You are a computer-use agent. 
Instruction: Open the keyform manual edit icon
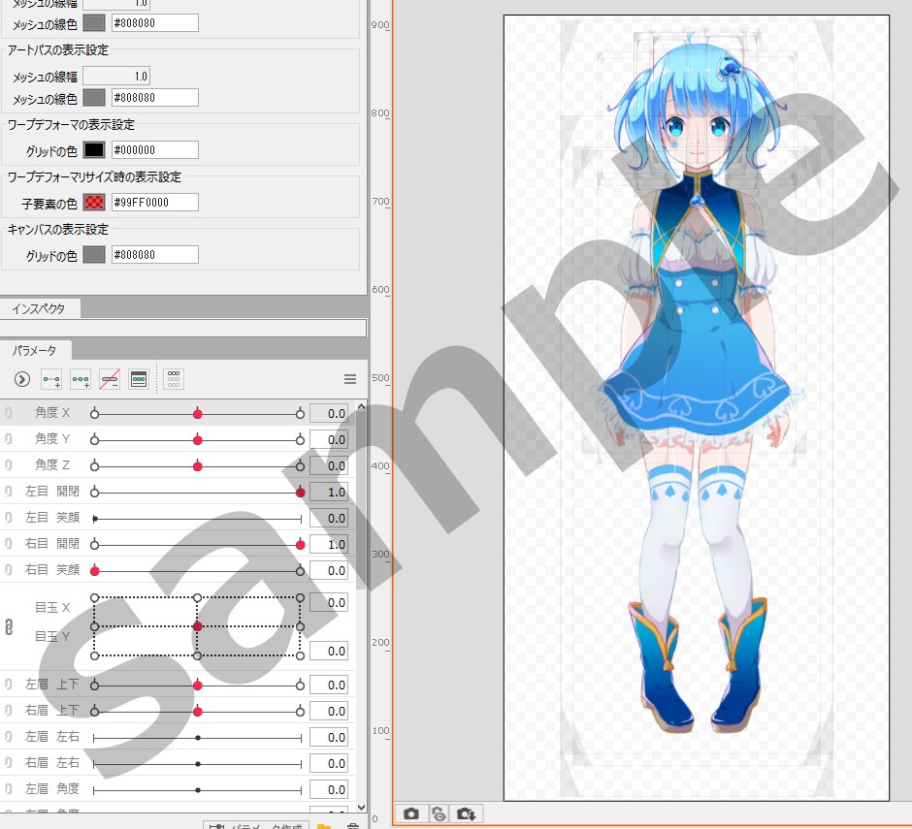[139, 380]
